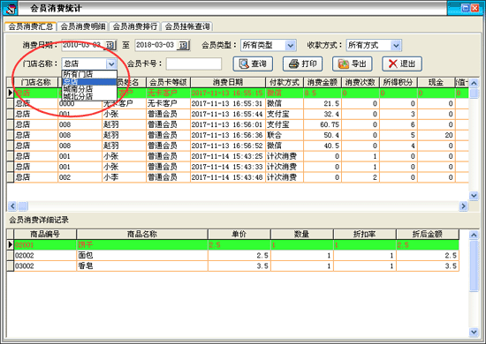Expand the 会员类型 dropdown
The height and width of the screenshot is (344, 486).
290,46
